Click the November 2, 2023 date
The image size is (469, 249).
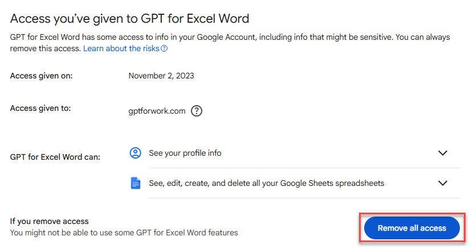[161, 76]
